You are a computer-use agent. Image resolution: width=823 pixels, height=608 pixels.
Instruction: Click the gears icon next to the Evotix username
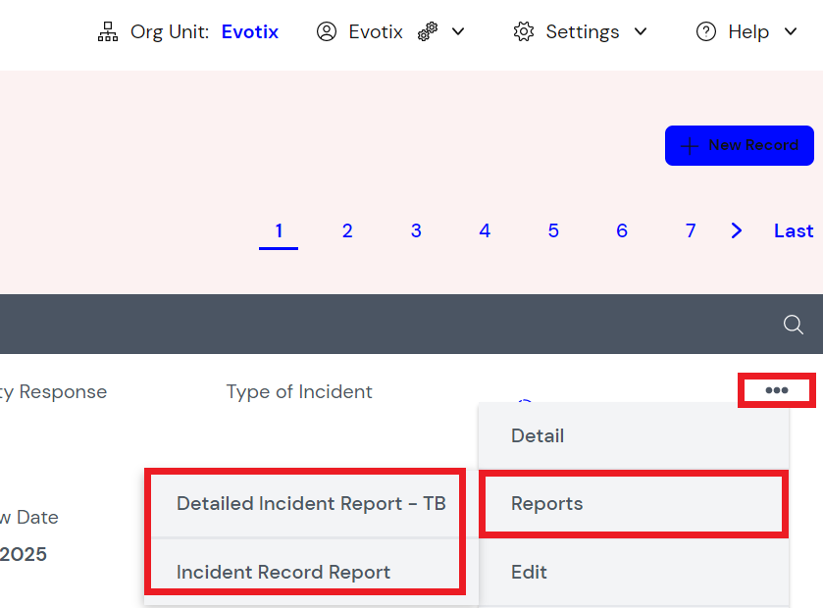[x=428, y=30]
